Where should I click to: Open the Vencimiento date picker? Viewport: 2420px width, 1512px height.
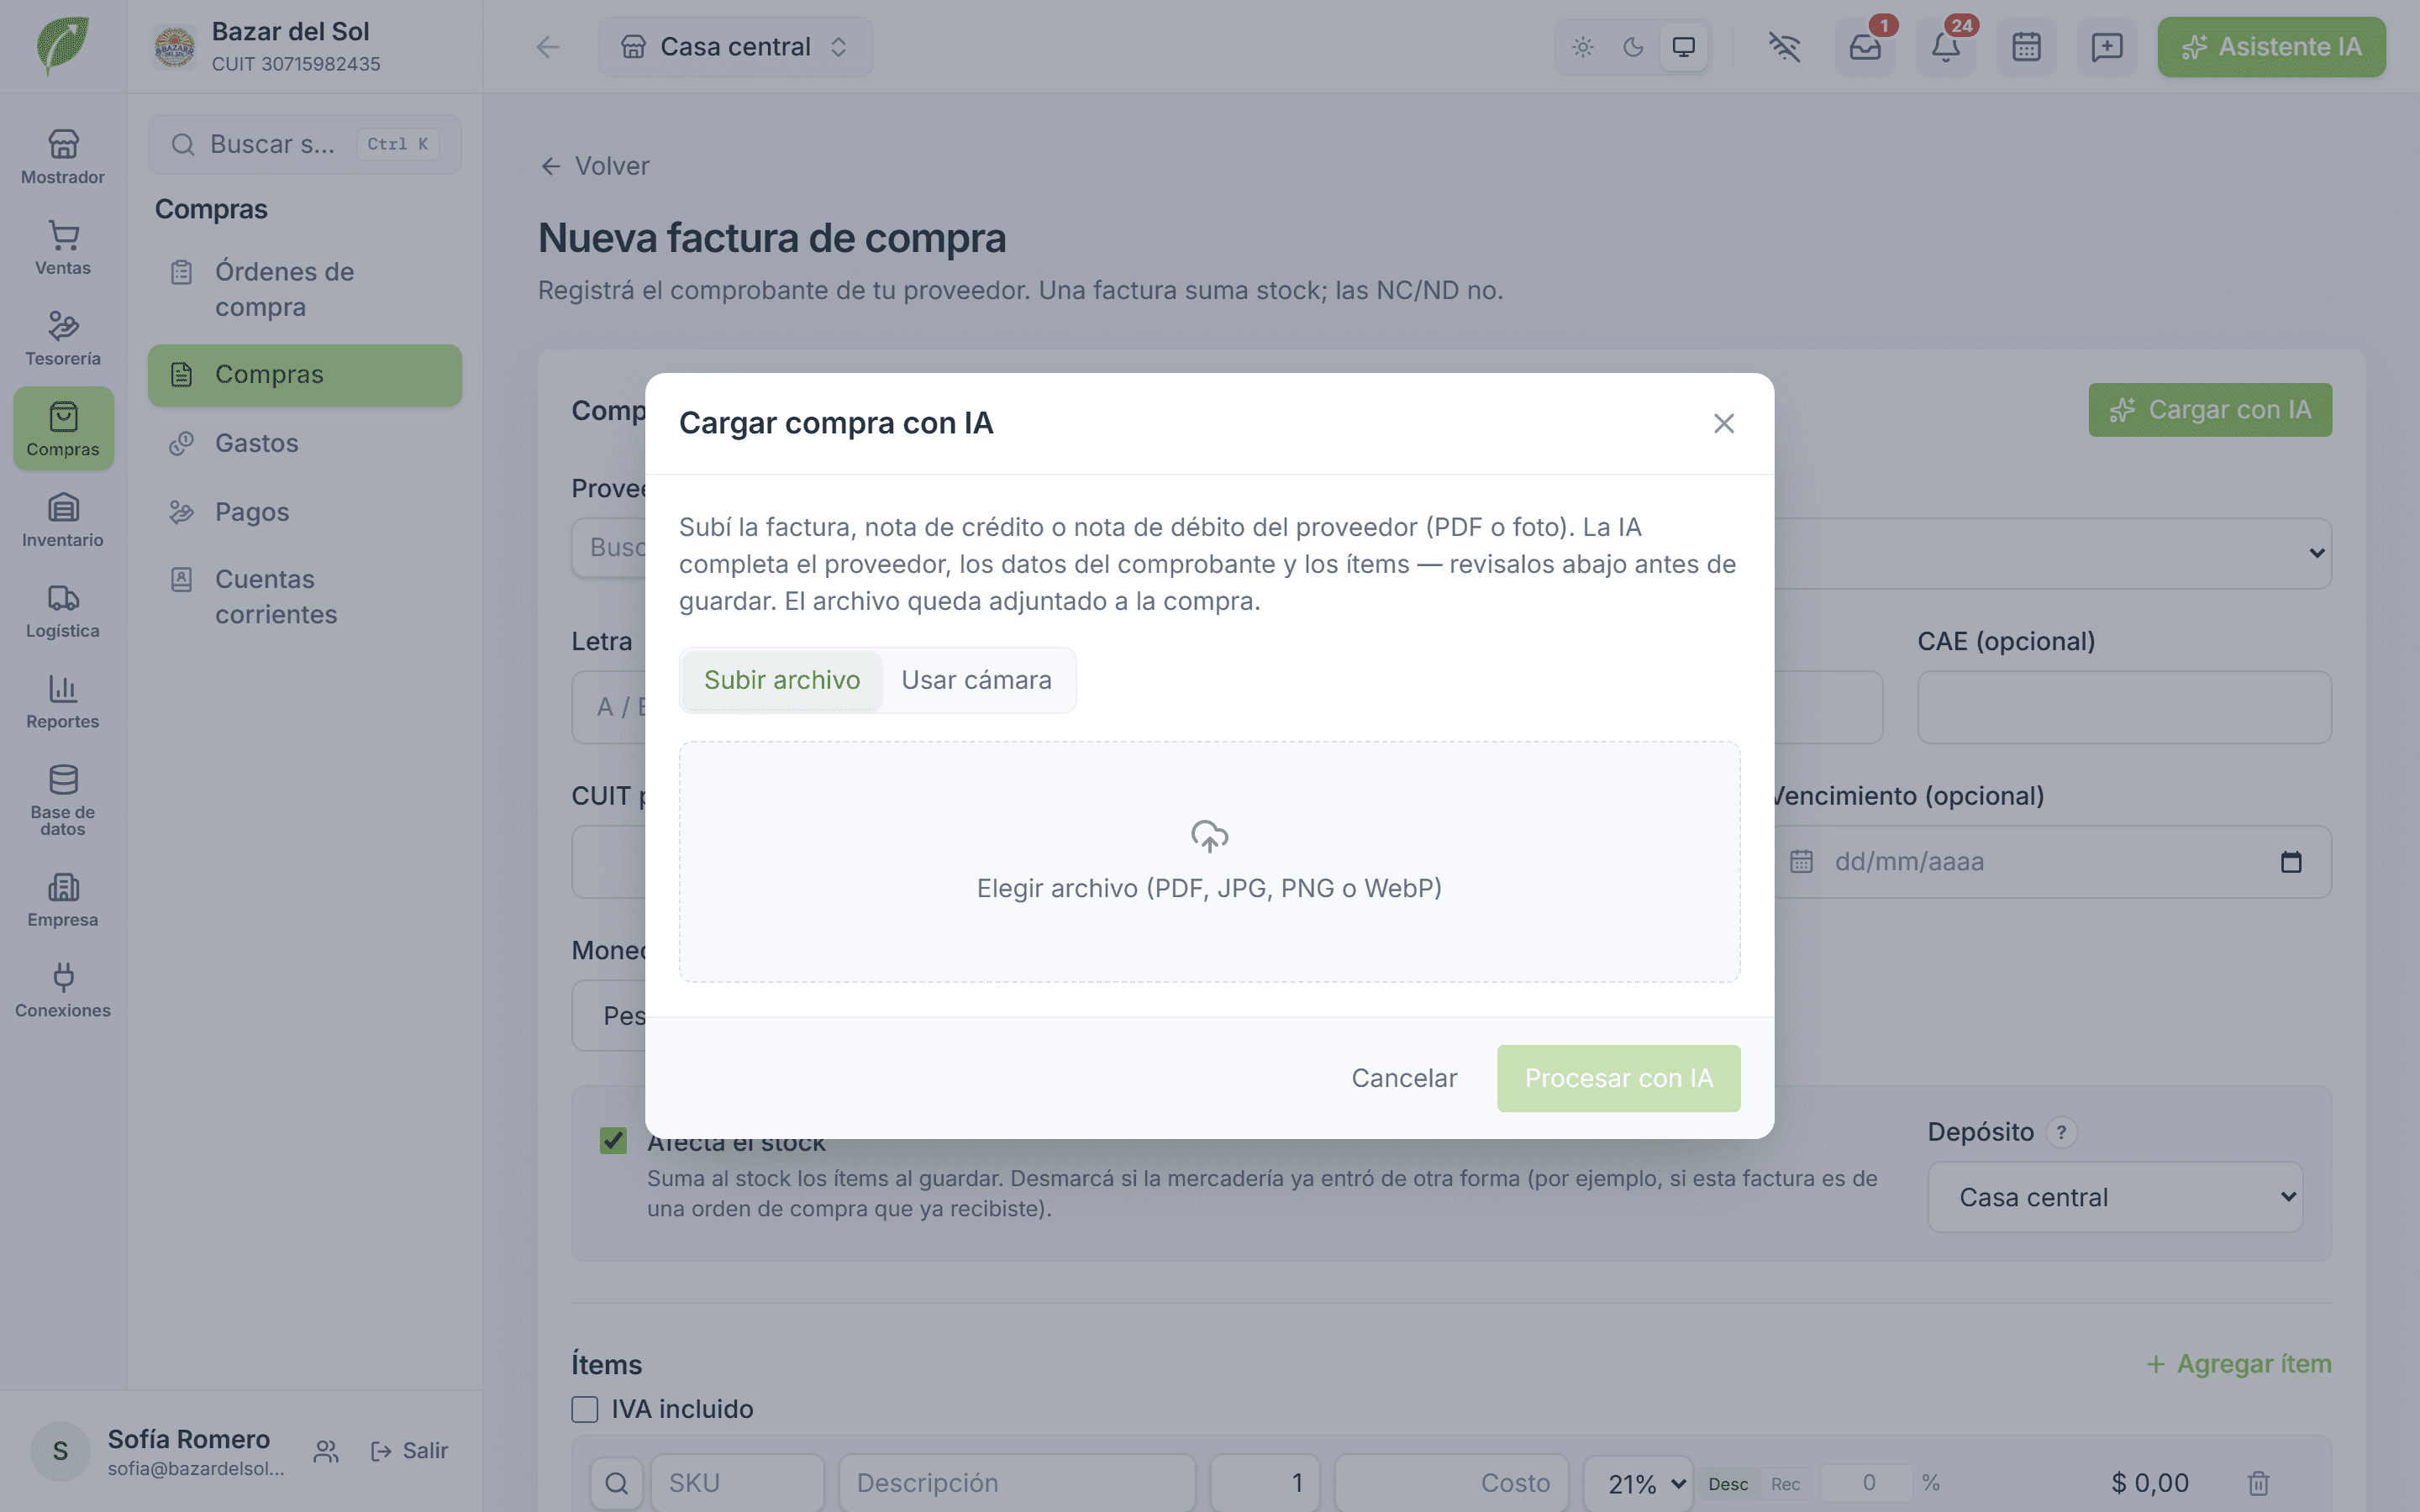point(2291,862)
